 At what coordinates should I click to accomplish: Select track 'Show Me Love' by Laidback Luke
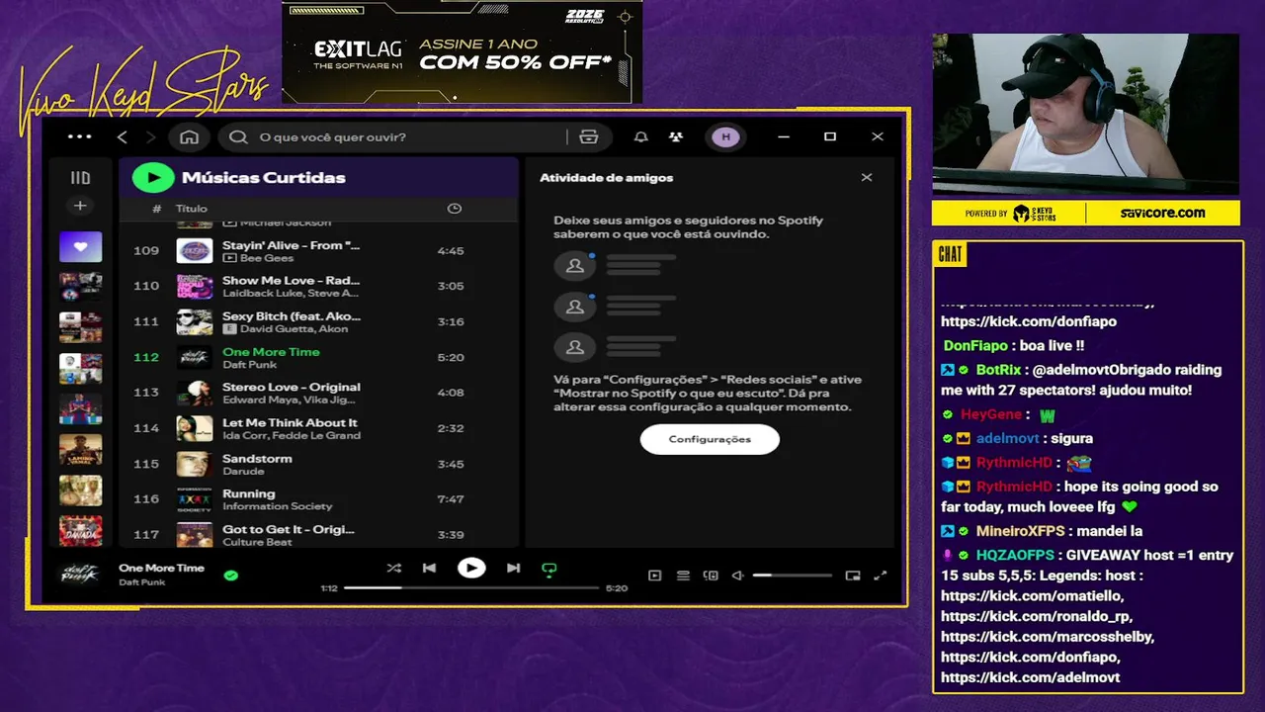318,286
